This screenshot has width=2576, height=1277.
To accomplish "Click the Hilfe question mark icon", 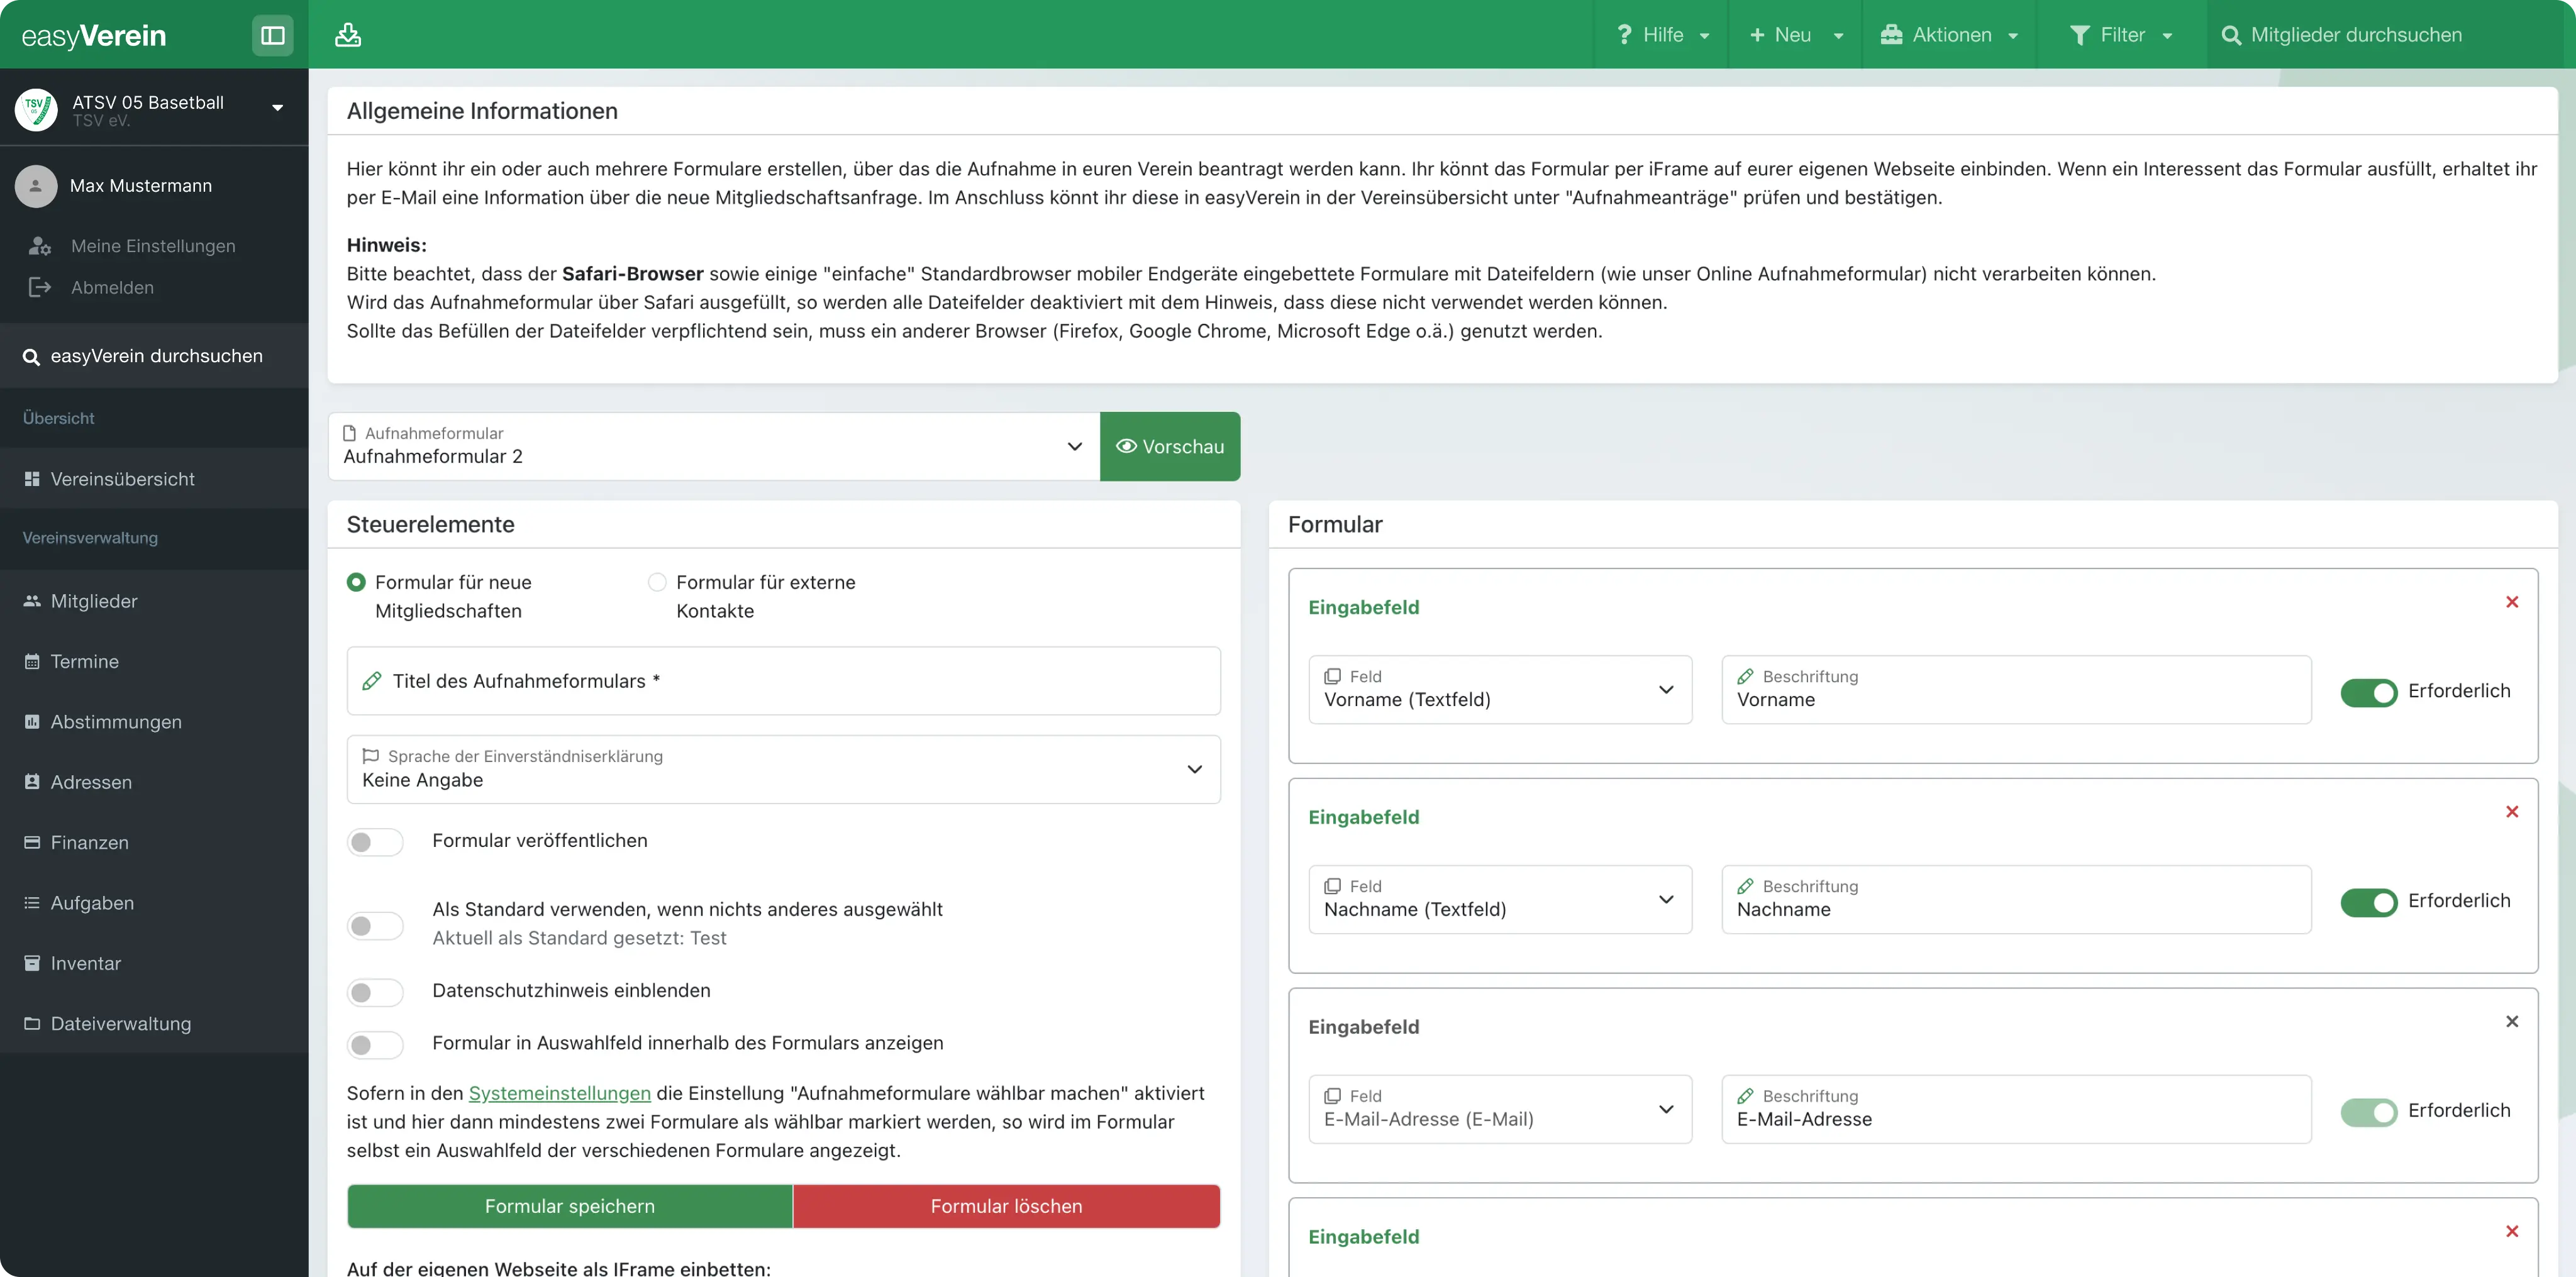I will [x=1624, y=35].
